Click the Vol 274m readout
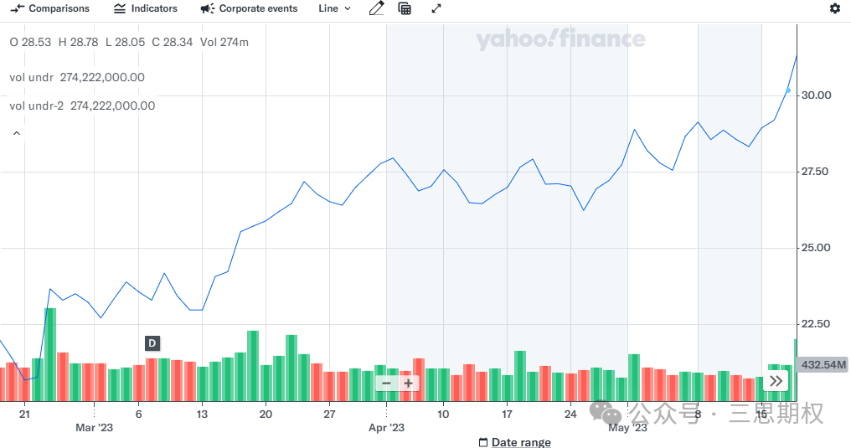The image size is (851, 448). tap(224, 43)
